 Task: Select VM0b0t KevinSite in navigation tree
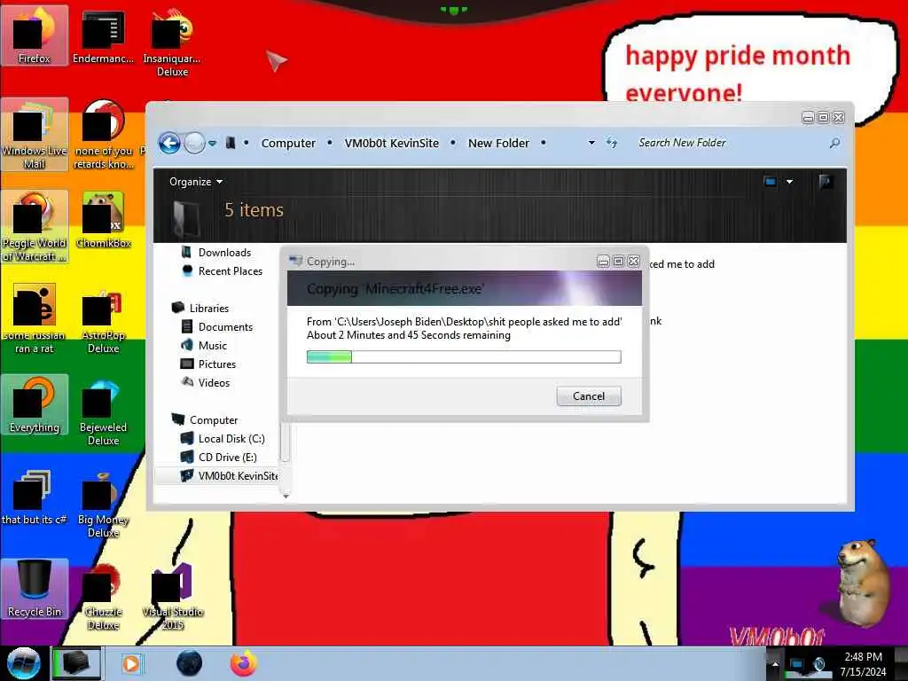(217, 475)
